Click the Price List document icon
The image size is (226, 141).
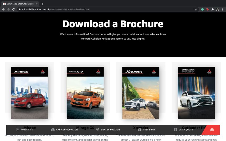coord(18,130)
